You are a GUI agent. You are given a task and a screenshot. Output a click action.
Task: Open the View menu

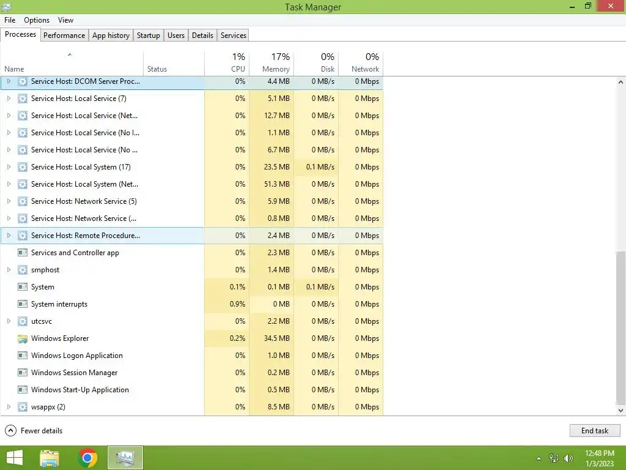65,20
